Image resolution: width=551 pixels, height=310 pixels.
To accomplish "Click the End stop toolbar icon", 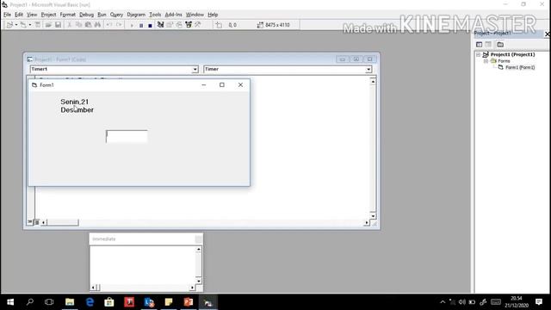I will [x=150, y=25].
